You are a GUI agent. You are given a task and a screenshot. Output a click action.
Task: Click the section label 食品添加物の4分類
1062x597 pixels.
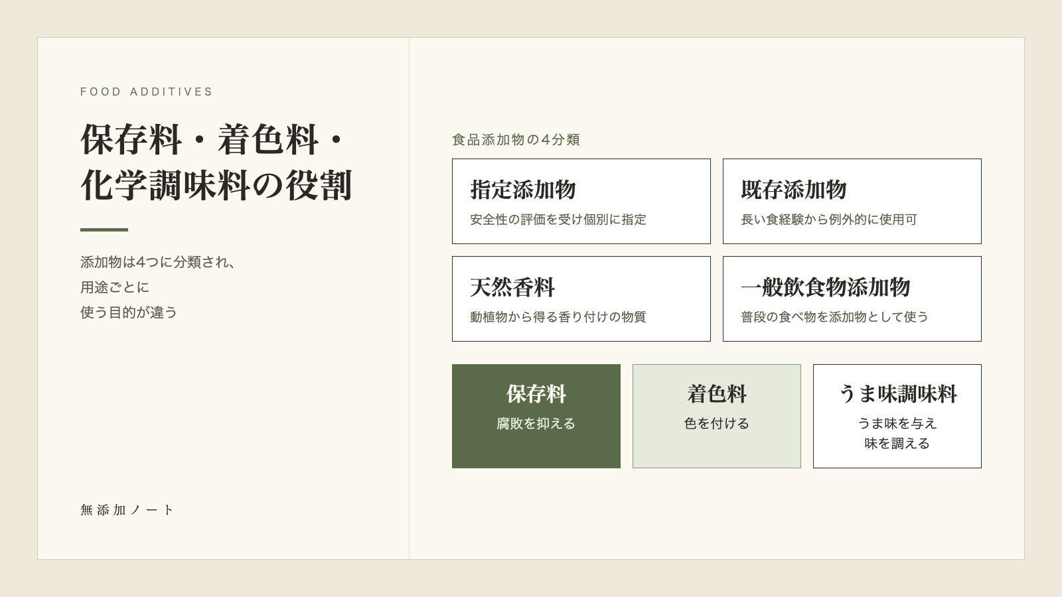click(x=516, y=139)
